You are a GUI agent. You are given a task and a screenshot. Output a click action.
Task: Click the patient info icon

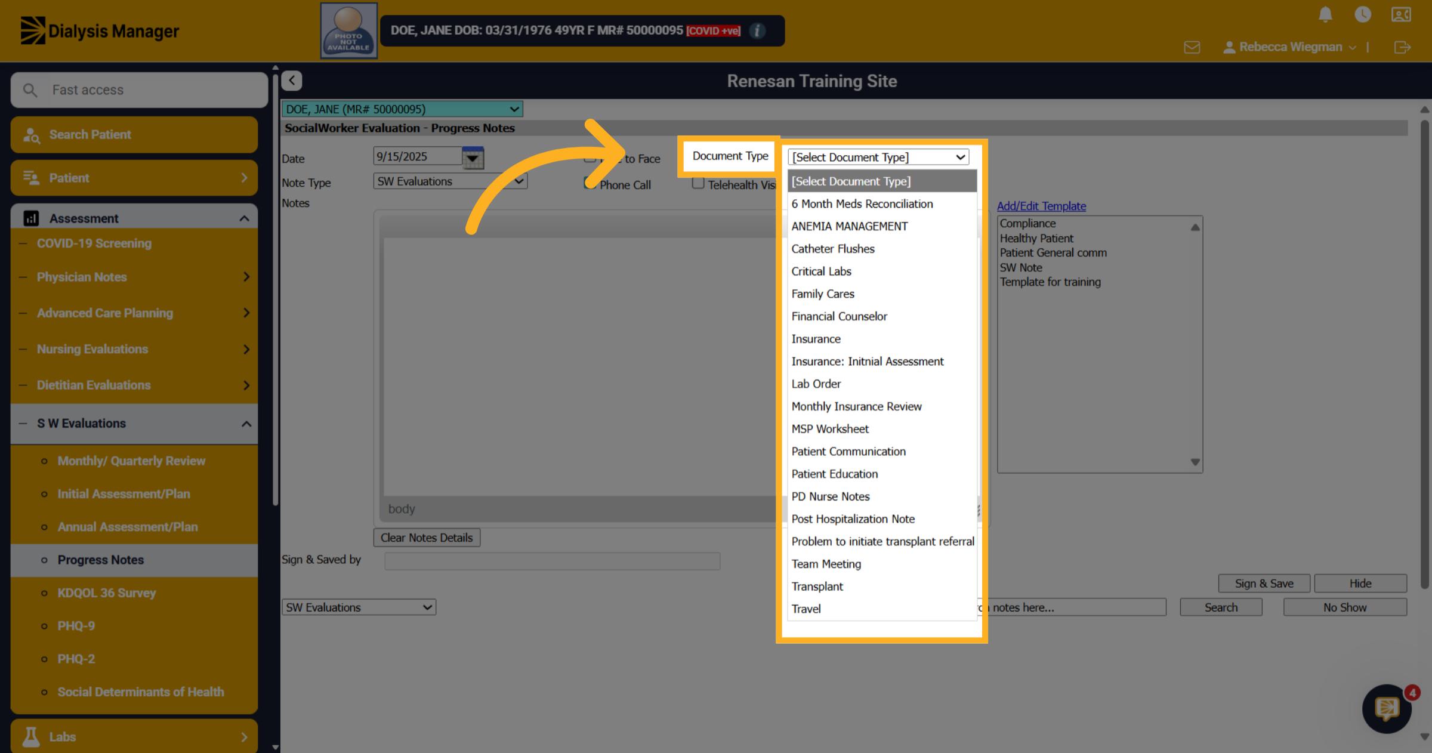(757, 30)
